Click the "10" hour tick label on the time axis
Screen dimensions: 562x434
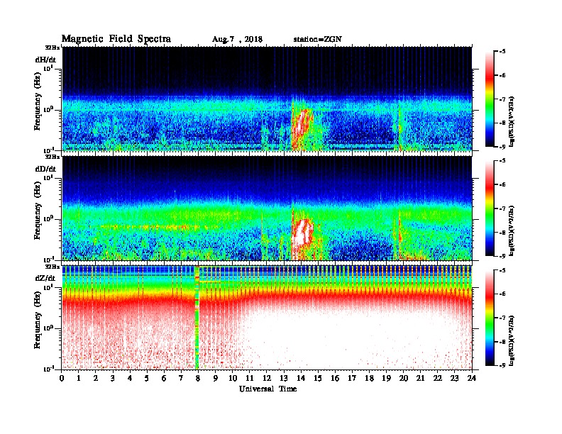click(x=233, y=379)
